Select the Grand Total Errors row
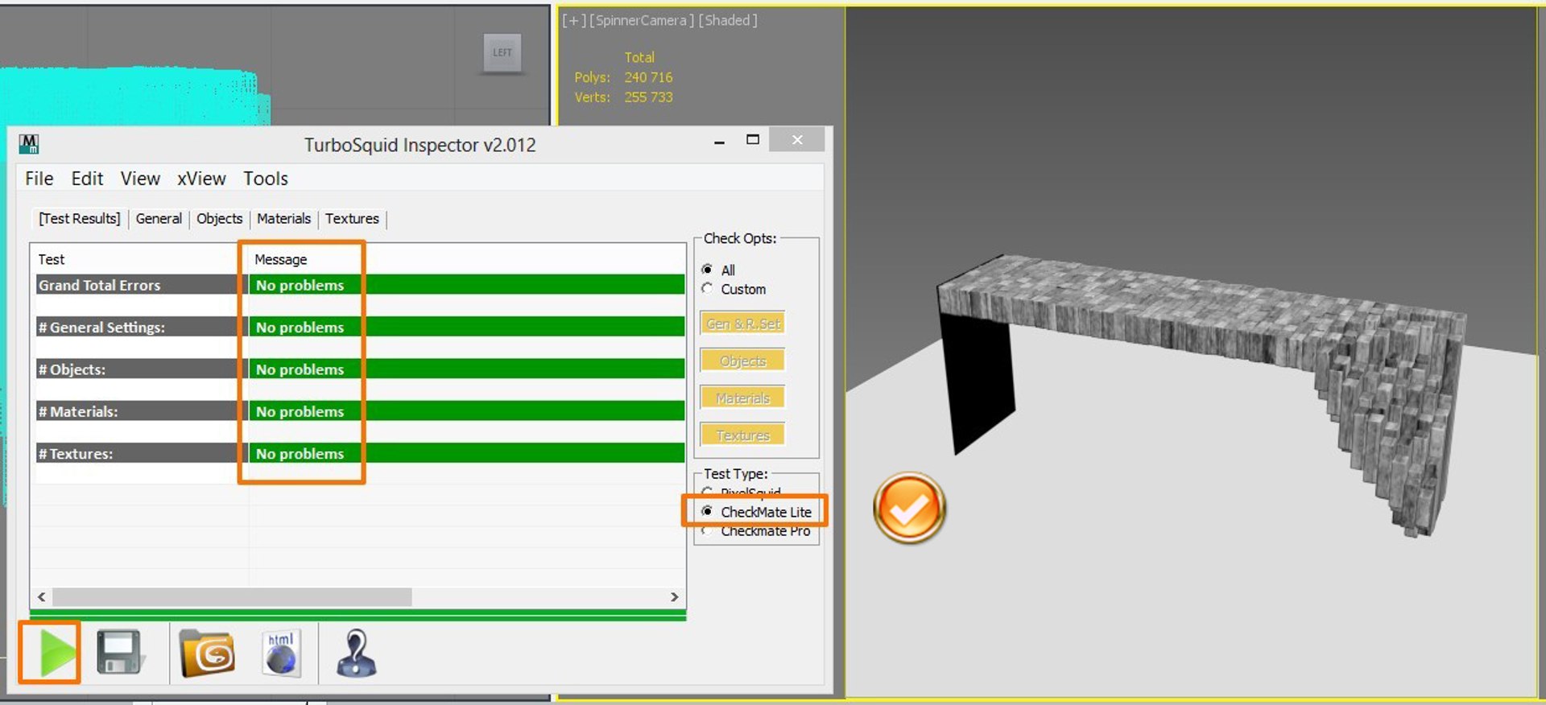 (x=361, y=285)
